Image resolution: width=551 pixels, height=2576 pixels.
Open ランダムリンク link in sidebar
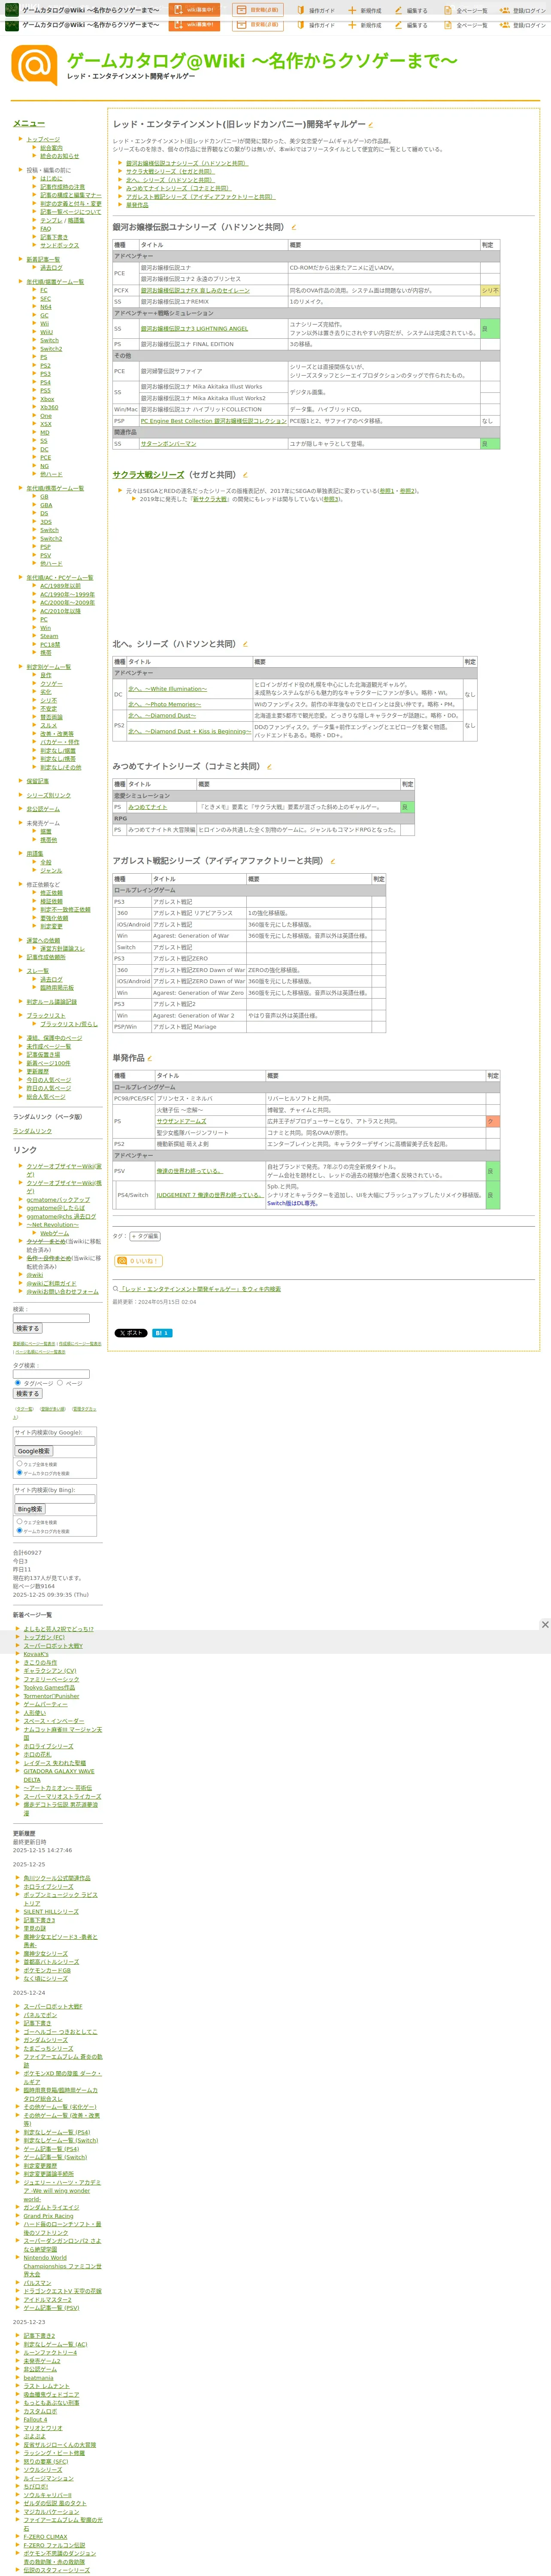32,1131
